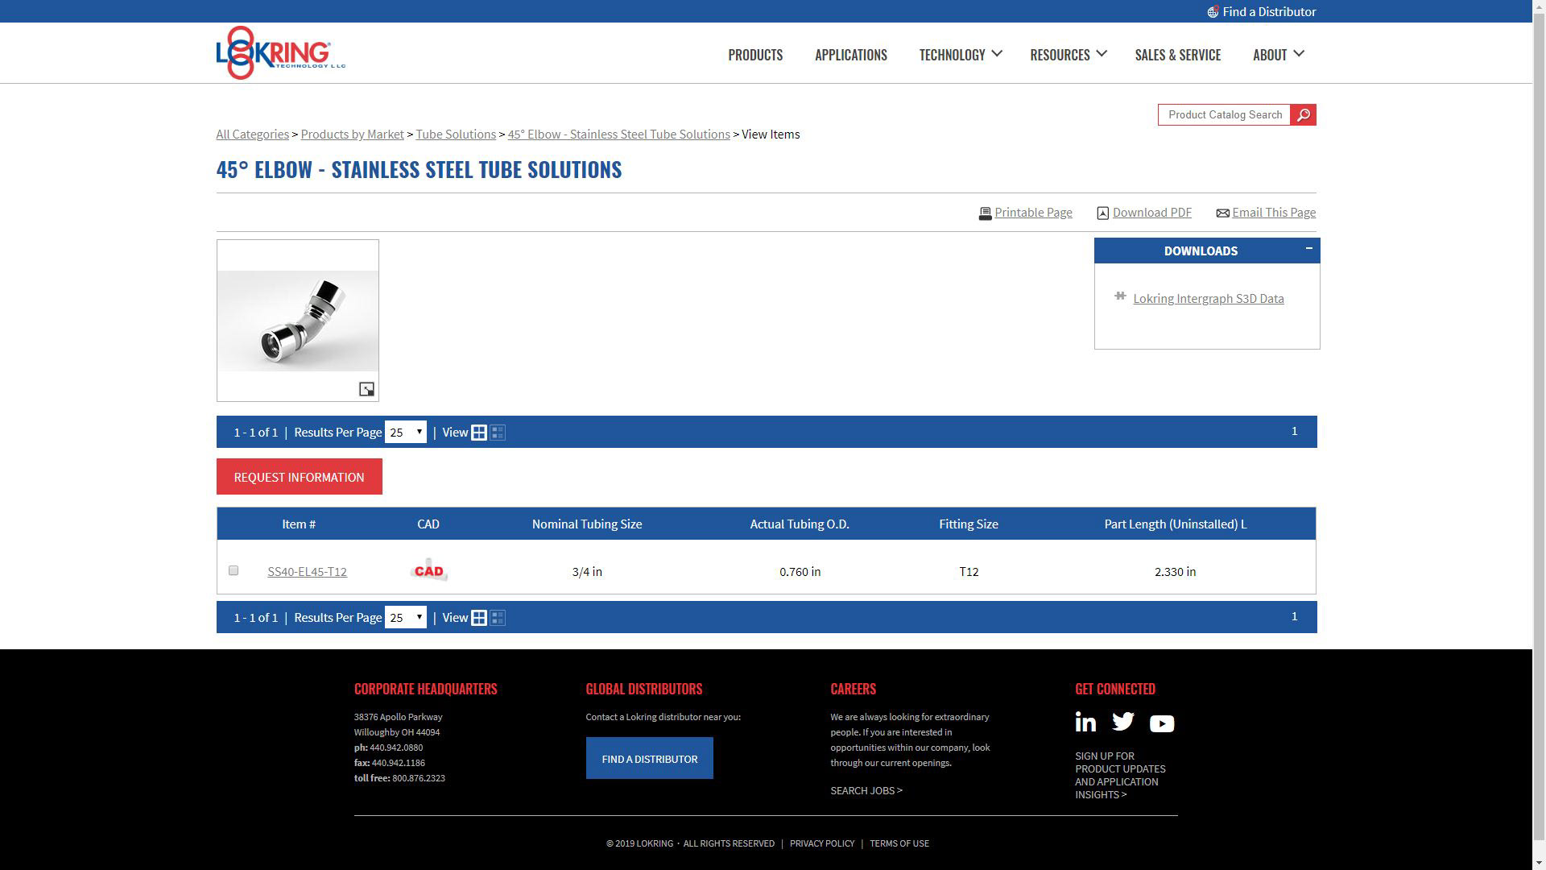Click the Product Catalog Search field

(x=1224, y=115)
